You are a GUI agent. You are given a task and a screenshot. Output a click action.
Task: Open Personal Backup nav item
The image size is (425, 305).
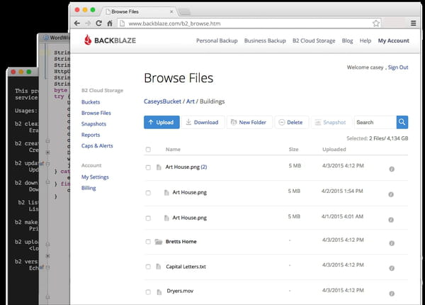pos(217,40)
